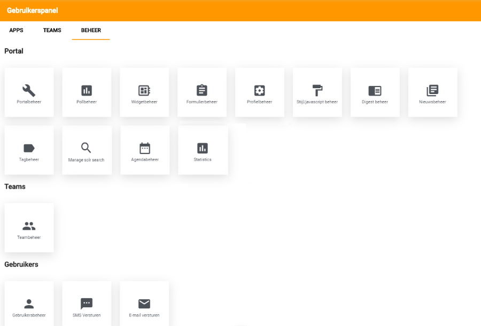Open Gebruikersbeheer person icon tile
481x326 pixels.
29,304
